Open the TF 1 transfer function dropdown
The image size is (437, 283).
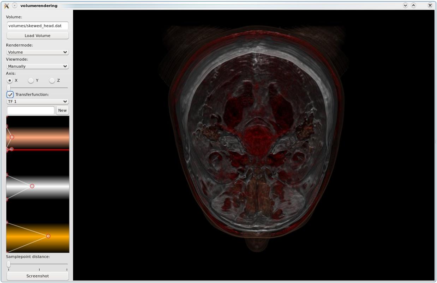tap(37, 101)
